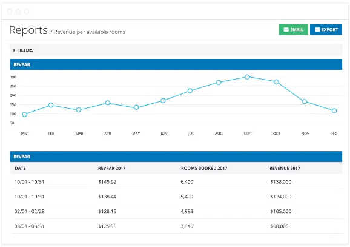The width and height of the screenshot is (350, 247).
Task: Click the envelope icon on Export button
Action: coord(317,30)
